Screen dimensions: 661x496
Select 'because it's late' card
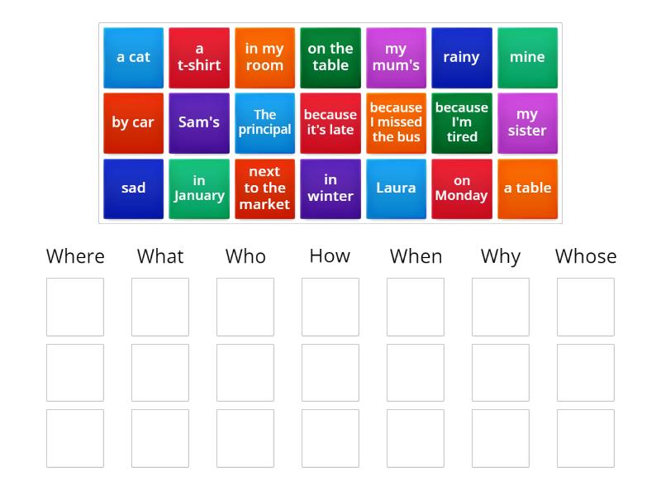click(x=330, y=122)
